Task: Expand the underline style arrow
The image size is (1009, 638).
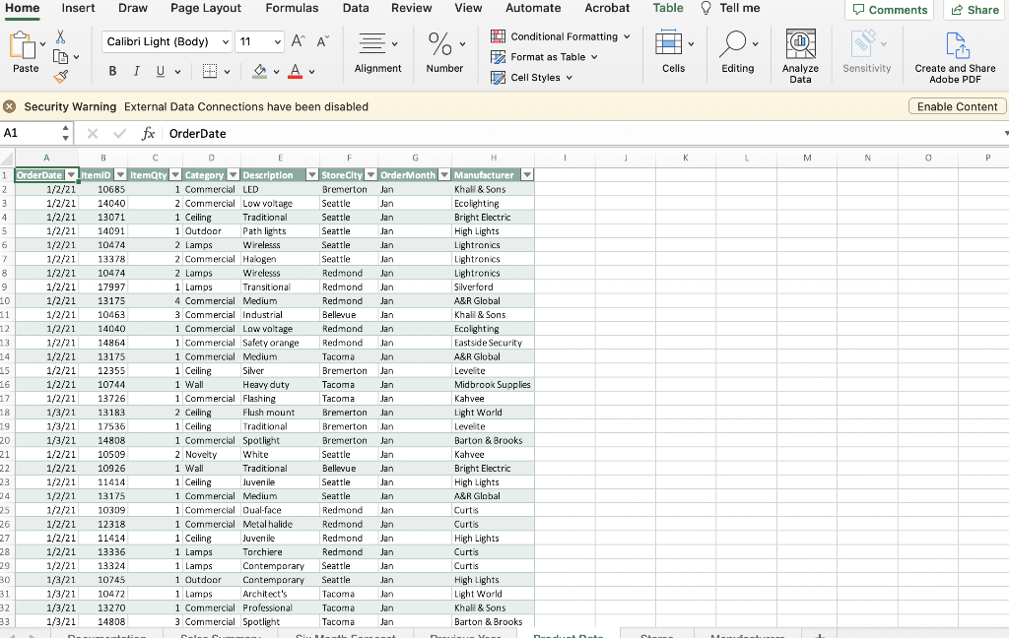Action: pos(177,72)
